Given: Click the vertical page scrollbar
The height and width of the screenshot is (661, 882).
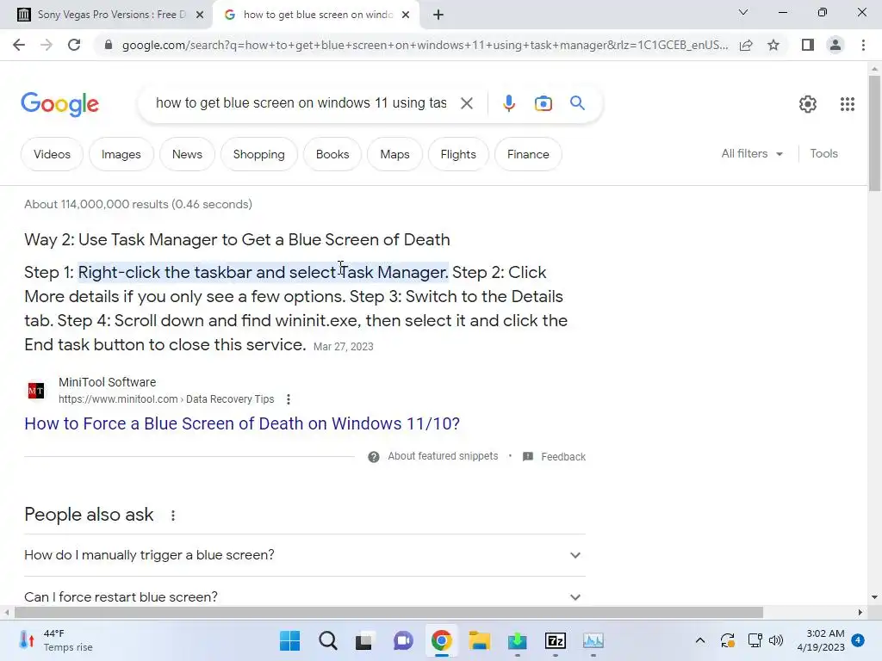Looking at the screenshot, I should pyautogui.click(x=874, y=133).
